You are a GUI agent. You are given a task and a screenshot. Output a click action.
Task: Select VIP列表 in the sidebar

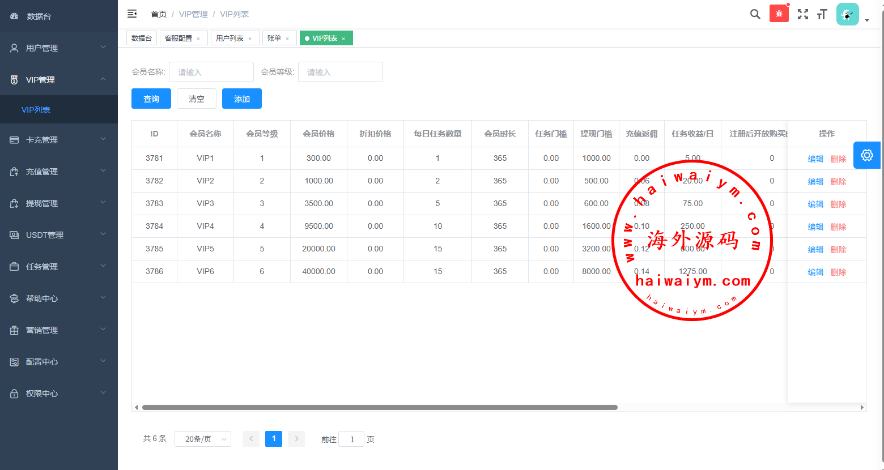coord(36,110)
